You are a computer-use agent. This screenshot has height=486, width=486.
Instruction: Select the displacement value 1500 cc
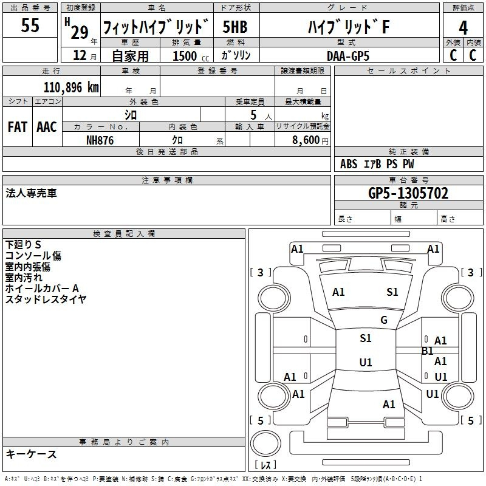191,56
